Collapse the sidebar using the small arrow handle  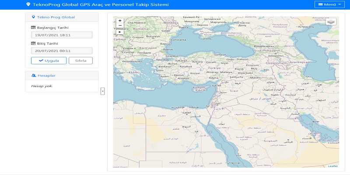102,91
